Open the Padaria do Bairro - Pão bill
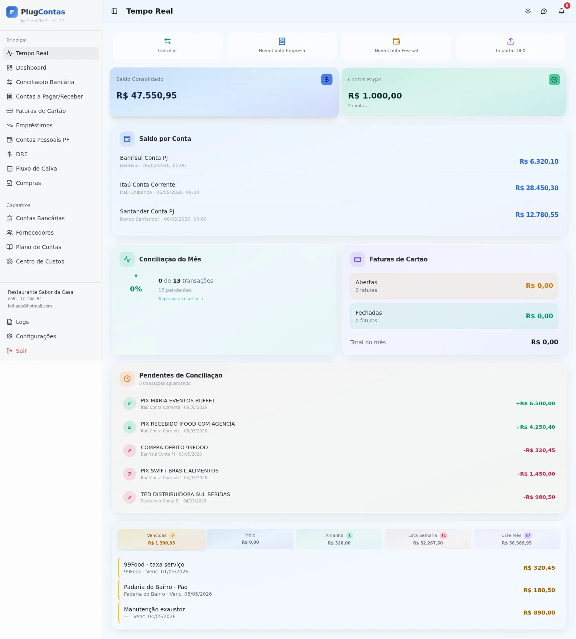 (x=339, y=590)
